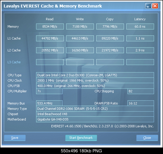Select CPU Stepping value B2

[x=141, y=91]
